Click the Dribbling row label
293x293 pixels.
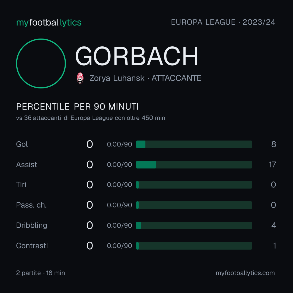31,225
